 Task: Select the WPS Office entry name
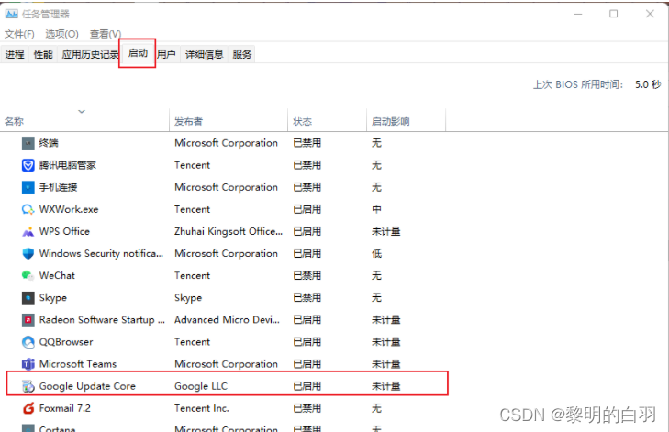tap(64, 231)
